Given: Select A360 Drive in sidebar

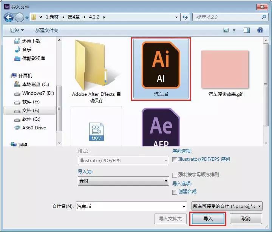Looking at the screenshot, I should coord(30,128).
